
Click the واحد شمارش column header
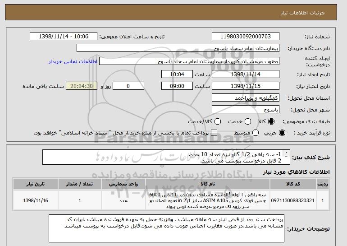[123, 184]
